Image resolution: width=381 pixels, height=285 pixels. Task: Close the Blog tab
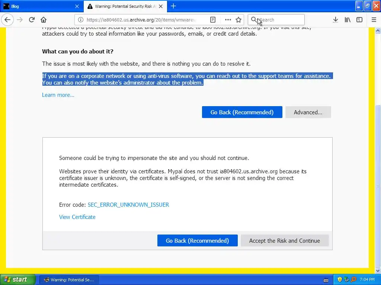pyautogui.click(x=77, y=6)
